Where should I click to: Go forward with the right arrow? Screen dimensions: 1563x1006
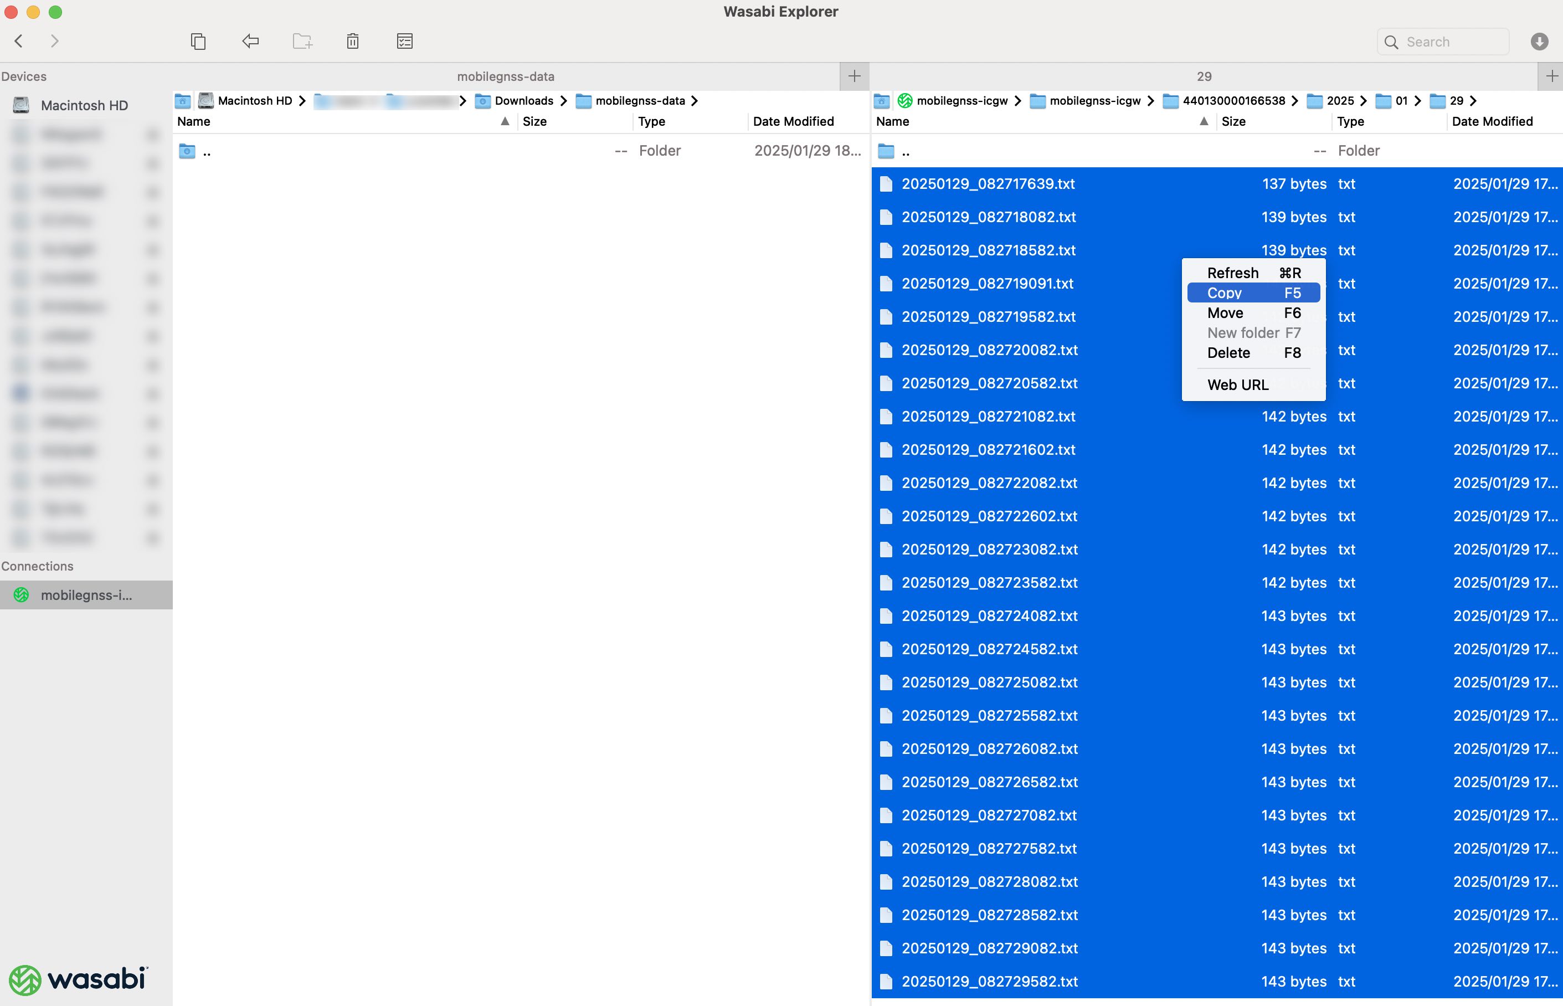(x=55, y=41)
